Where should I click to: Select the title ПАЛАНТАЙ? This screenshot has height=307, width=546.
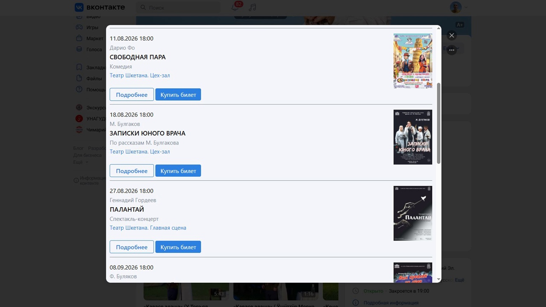pos(127,210)
